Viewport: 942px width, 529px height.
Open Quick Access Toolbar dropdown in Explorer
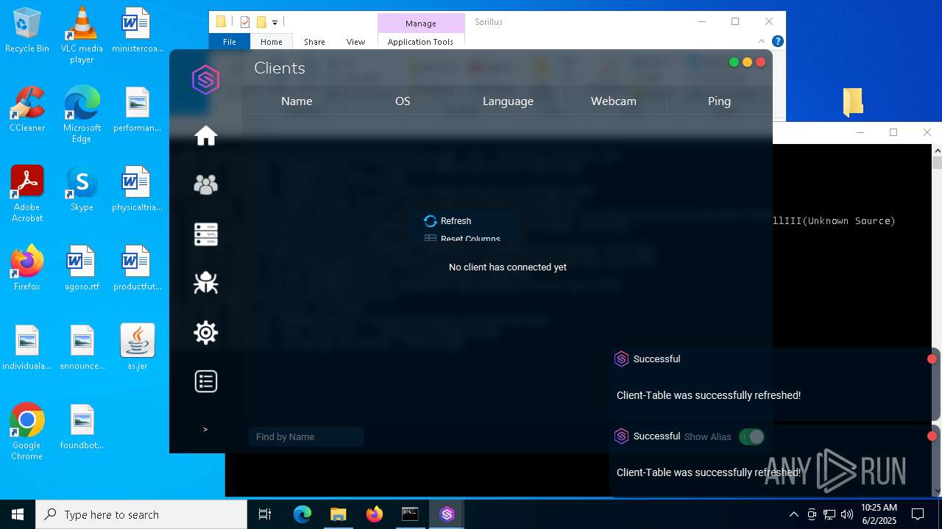click(275, 23)
